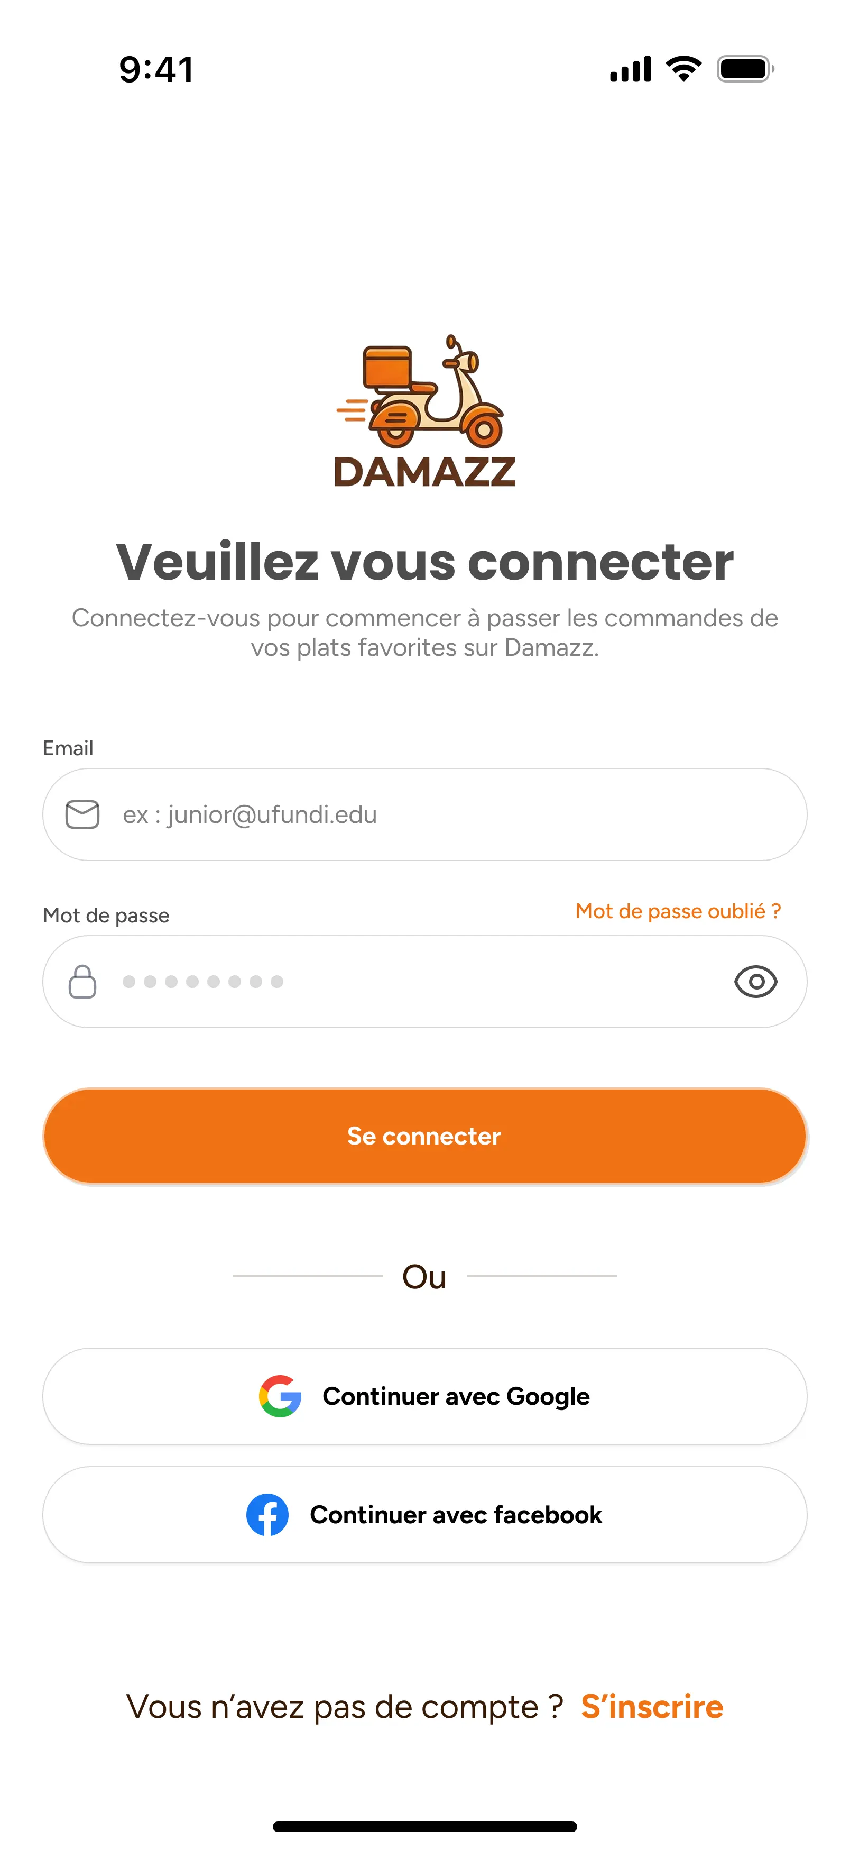Tap the cellular signal bars icon
This screenshot has width=850, height=1849.
pos(631,69)
